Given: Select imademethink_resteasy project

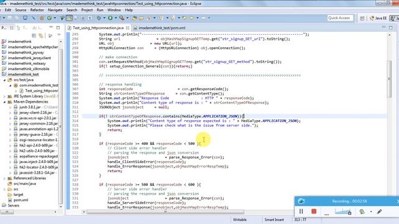Looking at the screenshot, I should tap(27, 63).
